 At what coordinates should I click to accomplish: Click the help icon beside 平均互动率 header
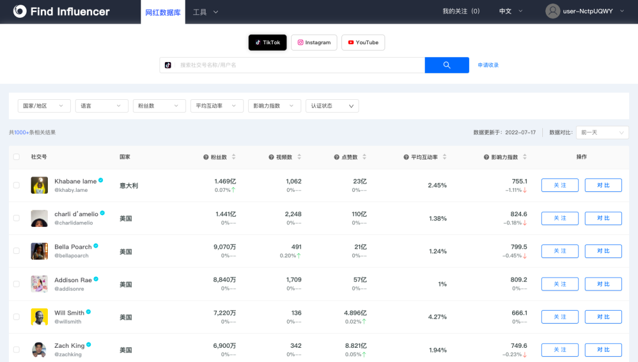pos(406,158)
